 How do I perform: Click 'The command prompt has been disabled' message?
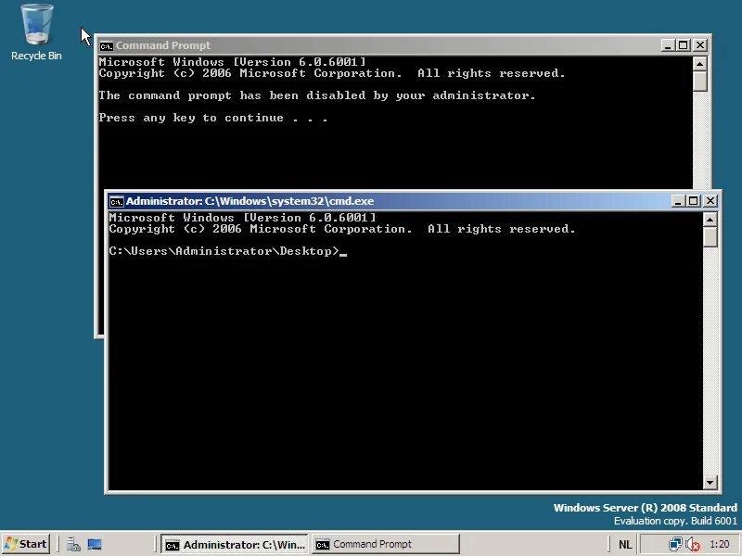pyautogui.click(x=317, y=95)
